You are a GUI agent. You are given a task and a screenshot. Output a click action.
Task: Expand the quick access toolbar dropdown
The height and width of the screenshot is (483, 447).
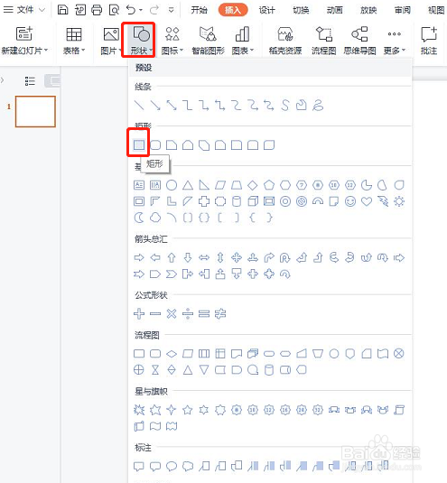coord(171,10)
